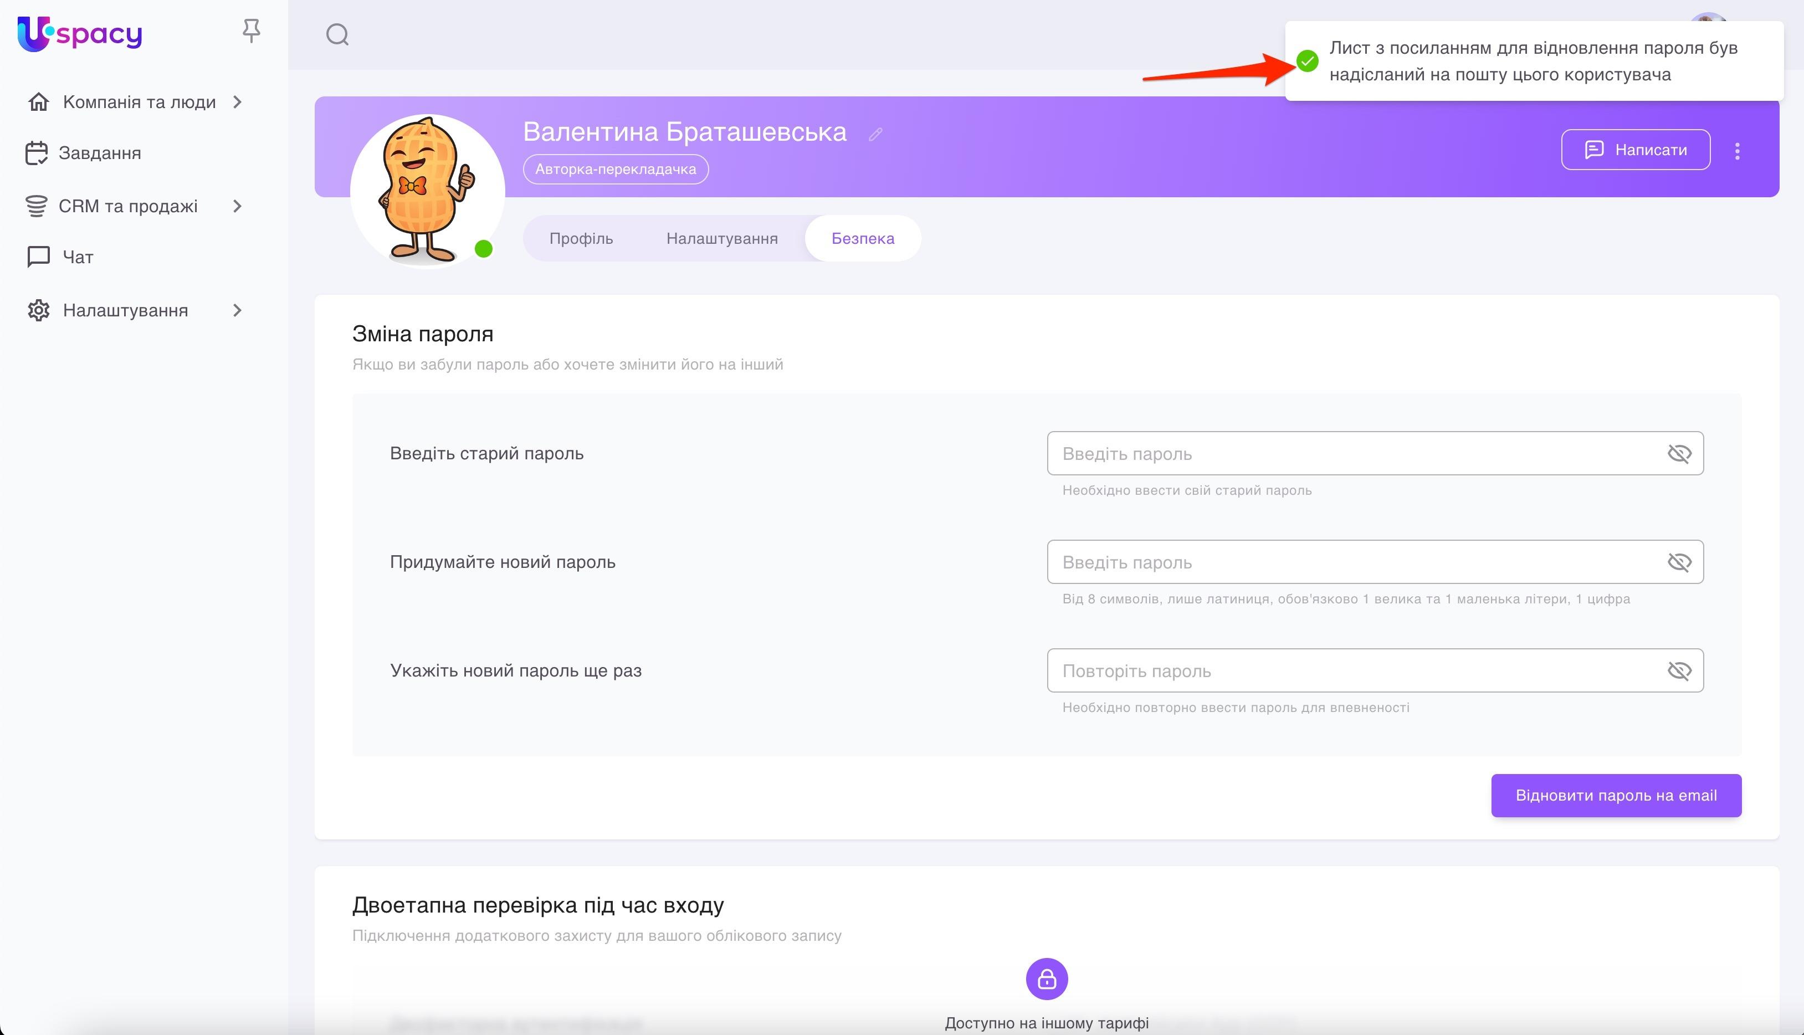The width and height of the screenshot is (1804, 1035).
Task: Open Чат from the sidebar
Action: coord(78,257)
